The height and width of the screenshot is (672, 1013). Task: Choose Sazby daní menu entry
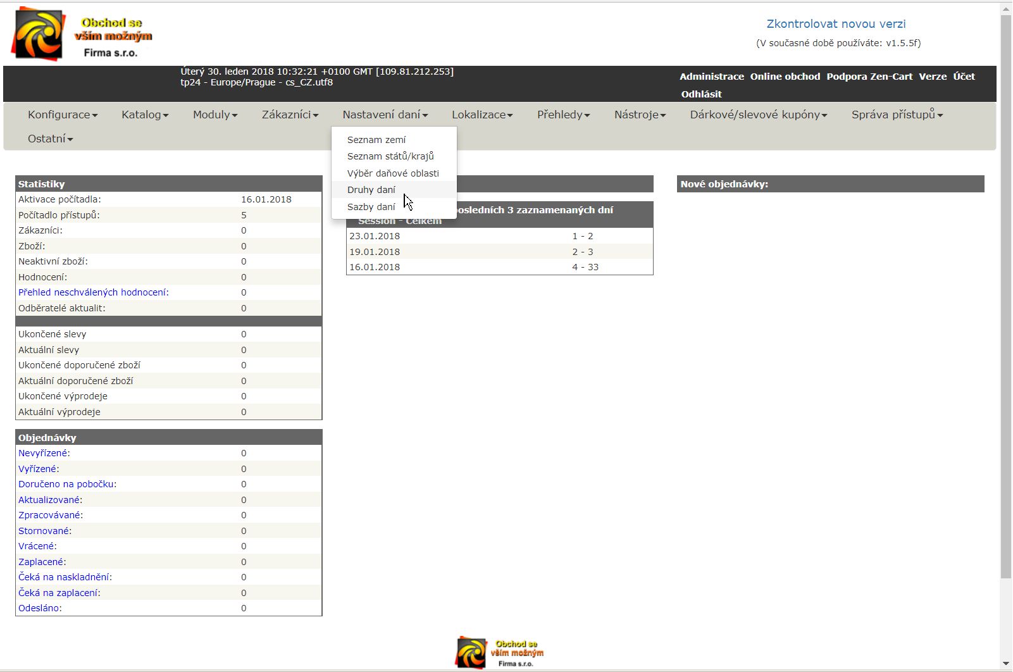click(371, 207)
